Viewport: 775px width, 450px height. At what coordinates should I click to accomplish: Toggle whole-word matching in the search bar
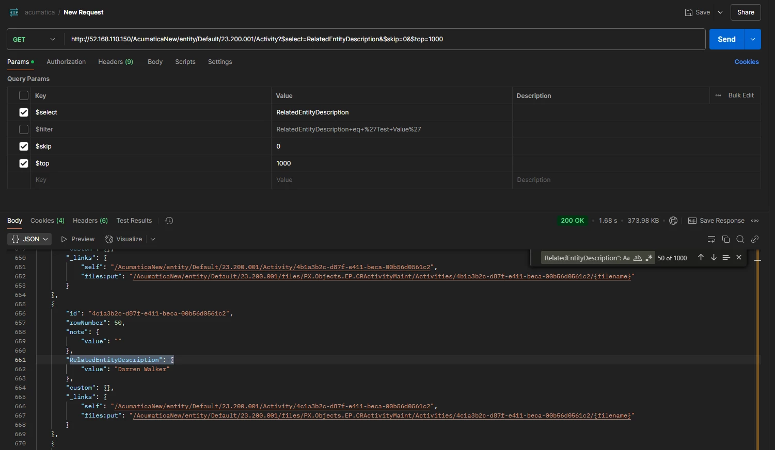coord(638,258)
